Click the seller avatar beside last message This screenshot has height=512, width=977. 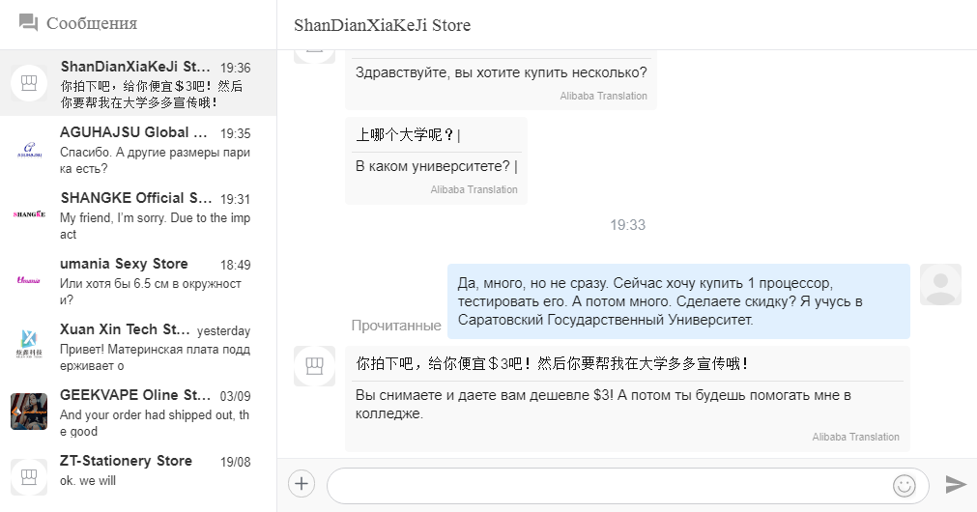pyautogui.click(x=314, y=366)
